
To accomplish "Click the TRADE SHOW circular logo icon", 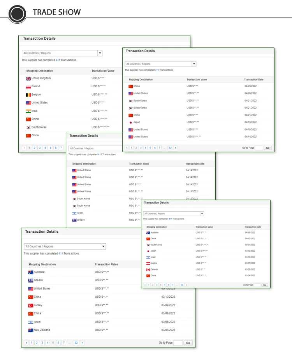I will (17, 14).
